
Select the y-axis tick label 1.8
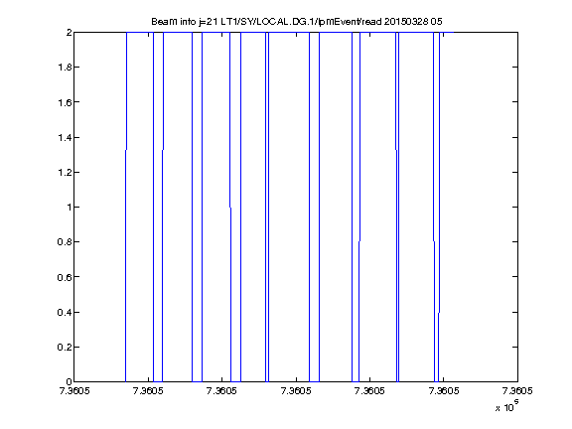[x=65, y=68]
